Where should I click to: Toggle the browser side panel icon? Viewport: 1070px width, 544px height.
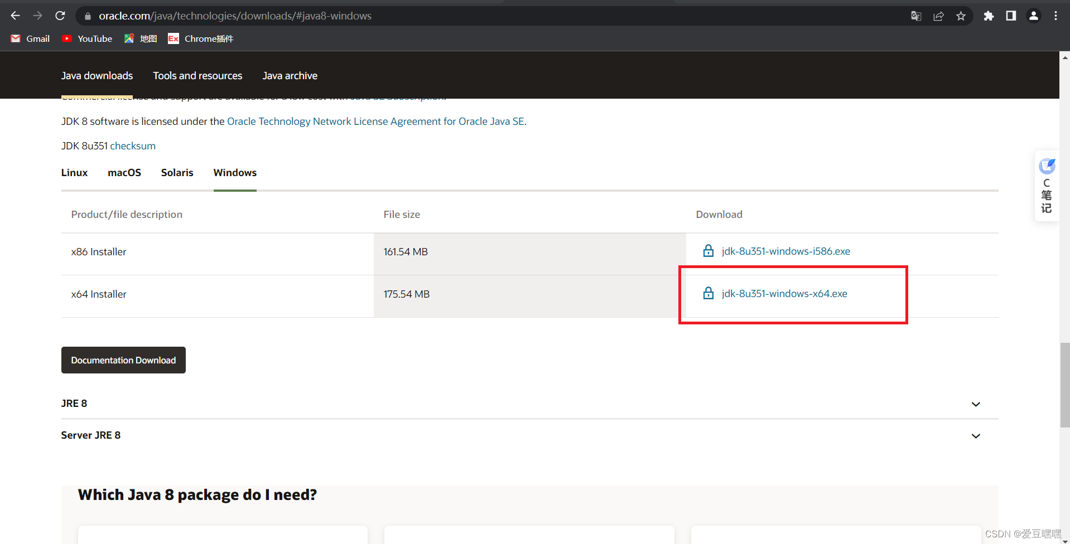click(1011, 16)
